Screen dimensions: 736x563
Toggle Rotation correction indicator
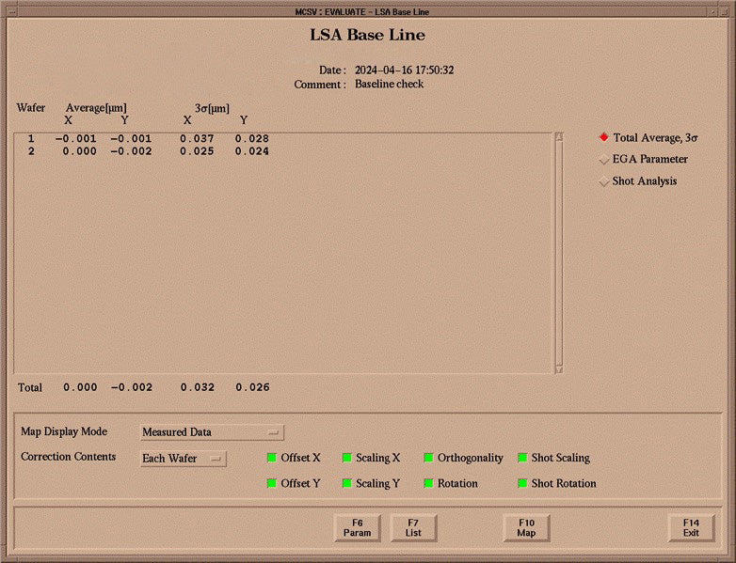coord(428,483)
